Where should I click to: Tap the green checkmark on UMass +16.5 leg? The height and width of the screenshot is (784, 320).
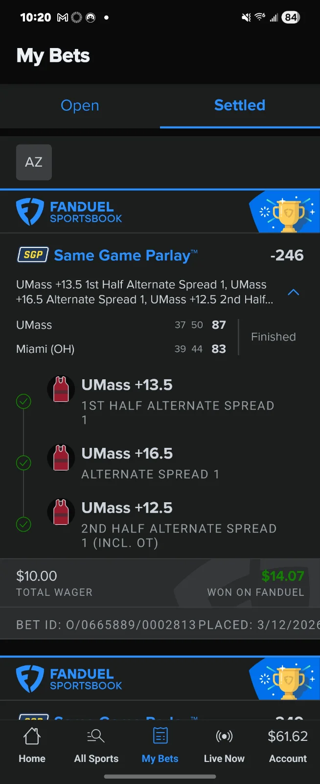(x=23, y=463)
